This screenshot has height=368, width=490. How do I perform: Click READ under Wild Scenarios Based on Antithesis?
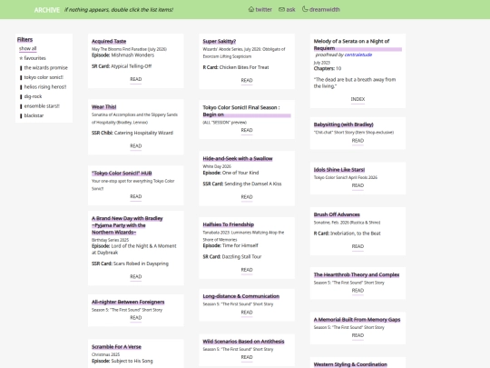[x=247, y=357]
